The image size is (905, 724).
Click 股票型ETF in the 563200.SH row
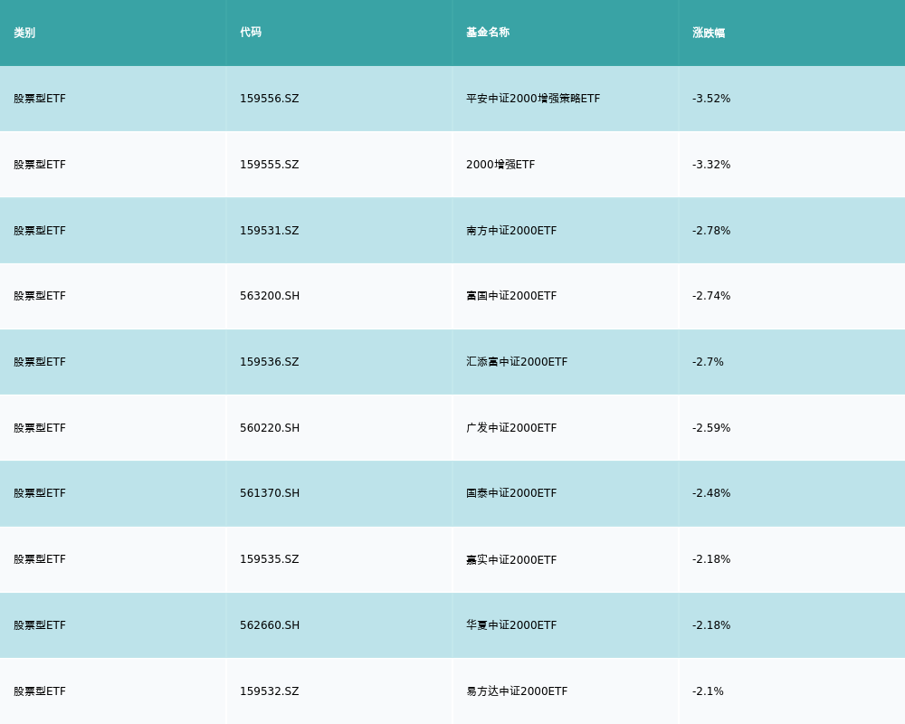[40, 296]
